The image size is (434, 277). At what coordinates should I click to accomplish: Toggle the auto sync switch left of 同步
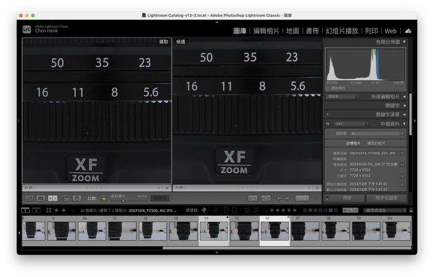tap(327, 198)
